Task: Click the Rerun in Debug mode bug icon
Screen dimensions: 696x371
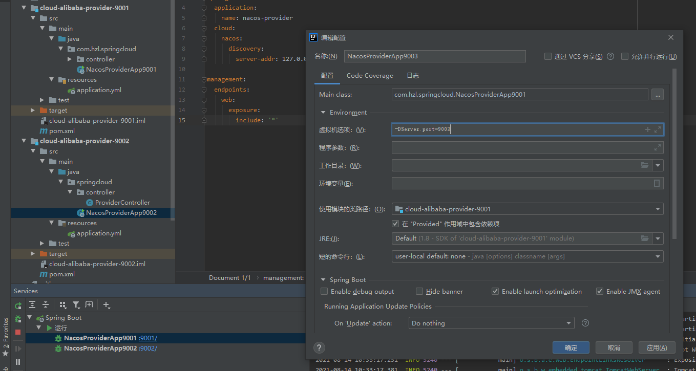Action: (x=18, y=319)
